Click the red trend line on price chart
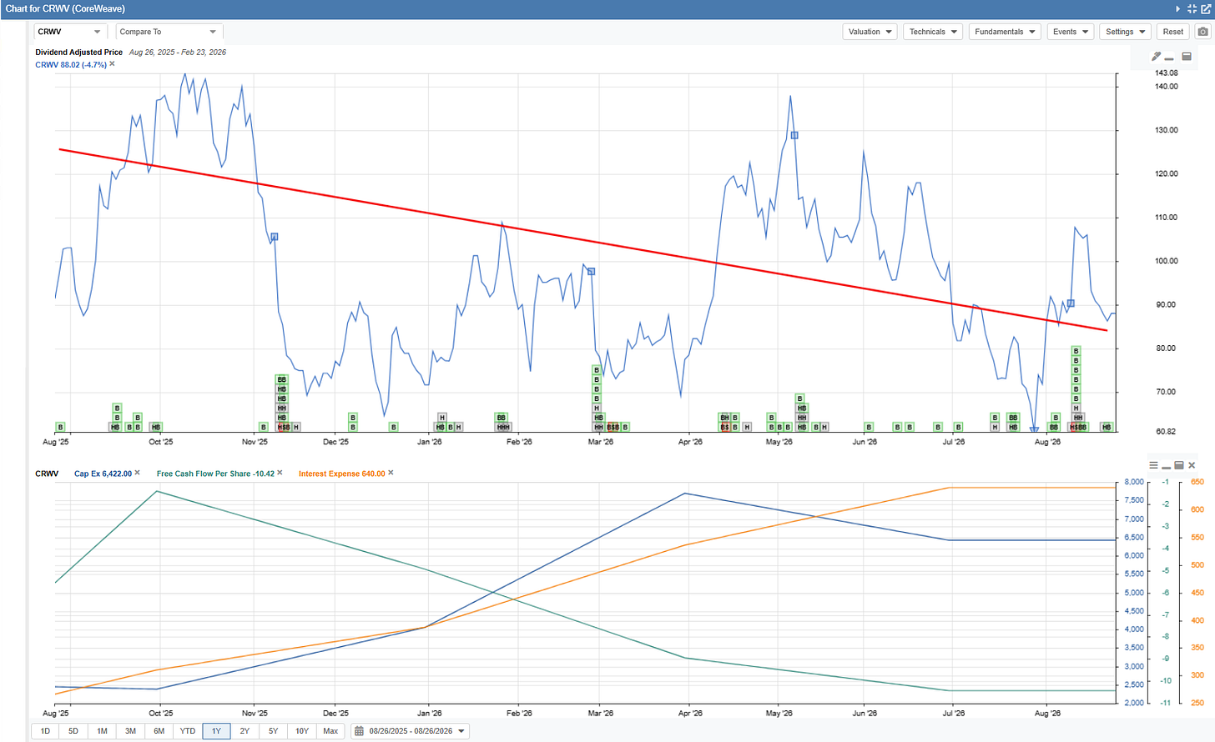The image size is (1215, 742). (x=582, y=240)
